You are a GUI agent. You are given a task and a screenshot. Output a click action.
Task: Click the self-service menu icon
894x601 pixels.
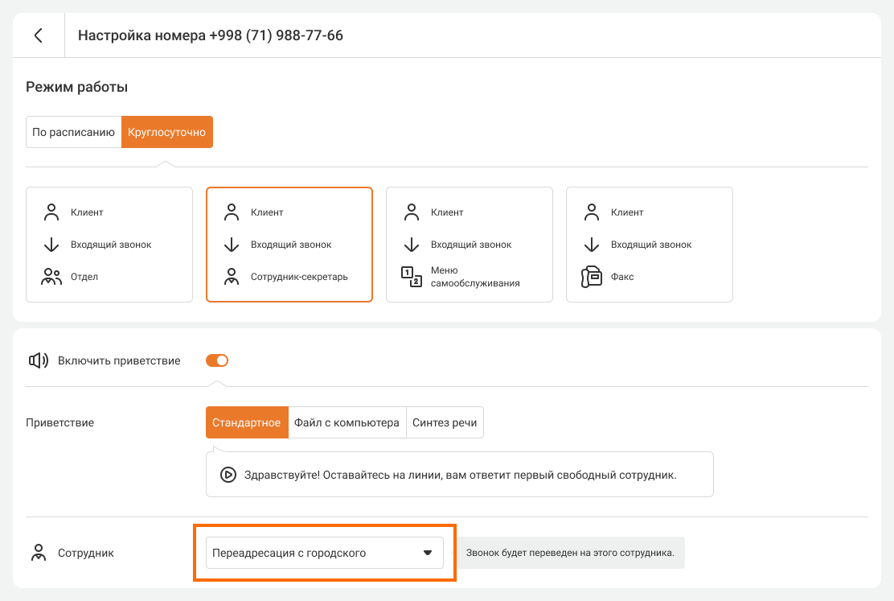click(x=412, y=277)
